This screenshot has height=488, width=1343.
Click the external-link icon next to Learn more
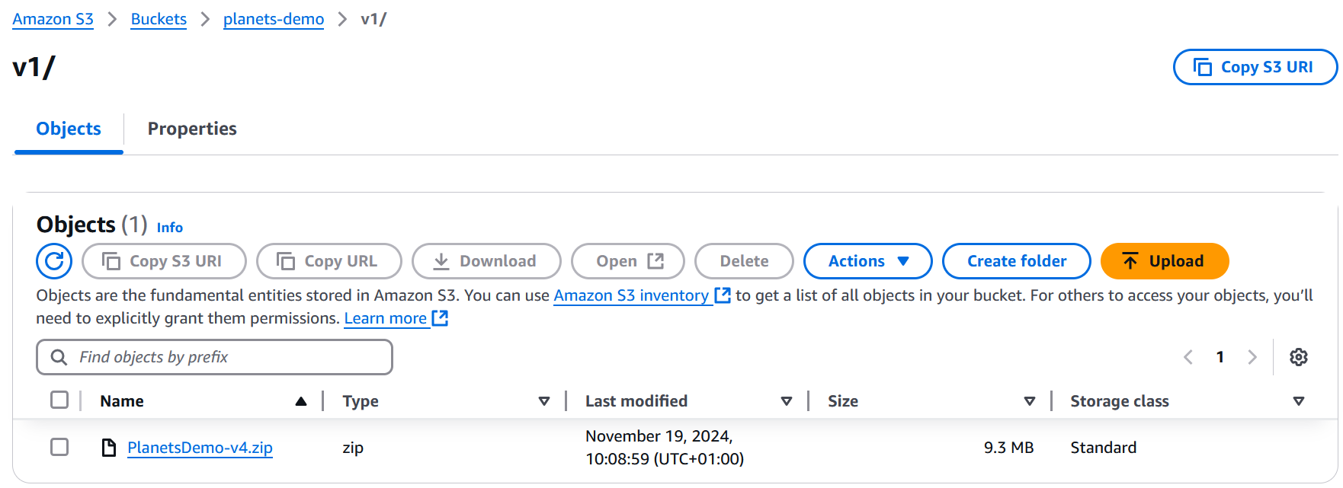440,318
